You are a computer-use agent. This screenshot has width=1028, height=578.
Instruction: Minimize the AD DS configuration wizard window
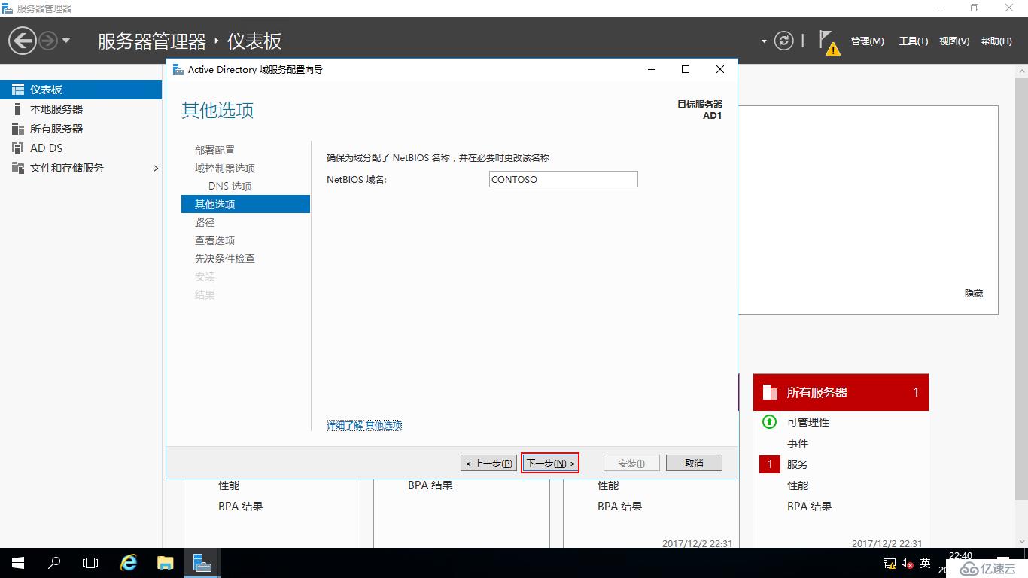click(x=652, y=69)
